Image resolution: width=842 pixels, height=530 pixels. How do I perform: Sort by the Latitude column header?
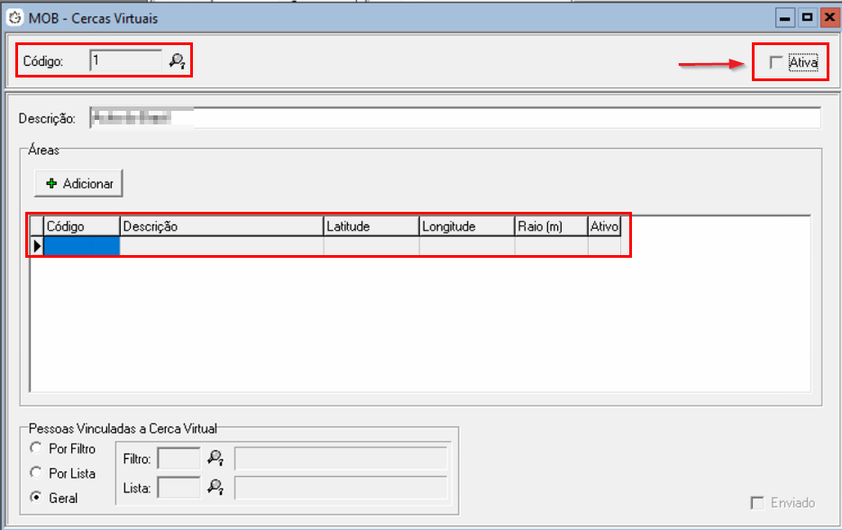click(x=371, y=226)
